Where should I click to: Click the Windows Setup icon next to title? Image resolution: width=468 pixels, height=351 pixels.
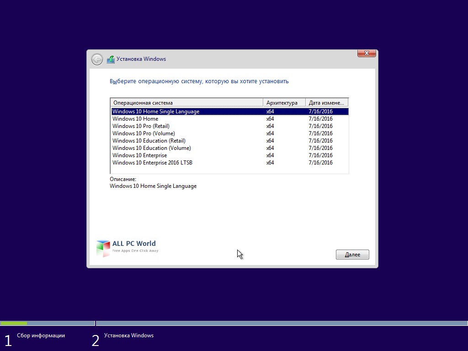pyautogui.click(x=111, y=59)
